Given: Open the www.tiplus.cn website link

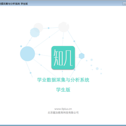Looking at the screenshot, I should (63, 109).
